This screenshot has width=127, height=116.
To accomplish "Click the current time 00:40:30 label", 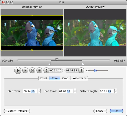I will [7, 61].
